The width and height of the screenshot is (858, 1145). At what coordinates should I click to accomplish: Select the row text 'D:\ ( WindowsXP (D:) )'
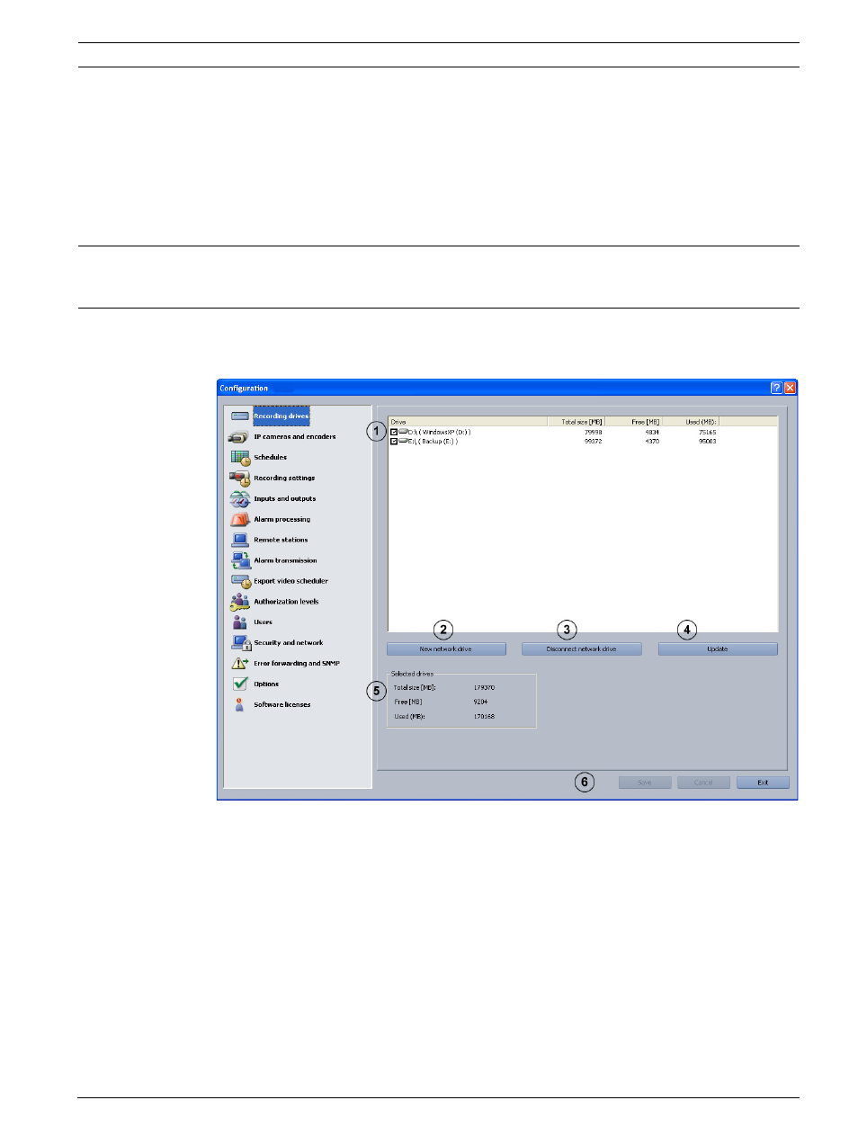click(439, 433)
